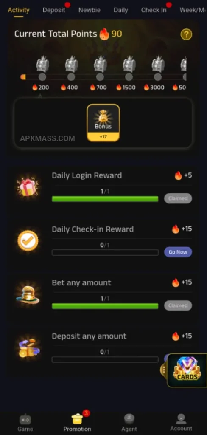207x435 pixels.
Task: Switch to the Newbie tab
Action: 89,10
